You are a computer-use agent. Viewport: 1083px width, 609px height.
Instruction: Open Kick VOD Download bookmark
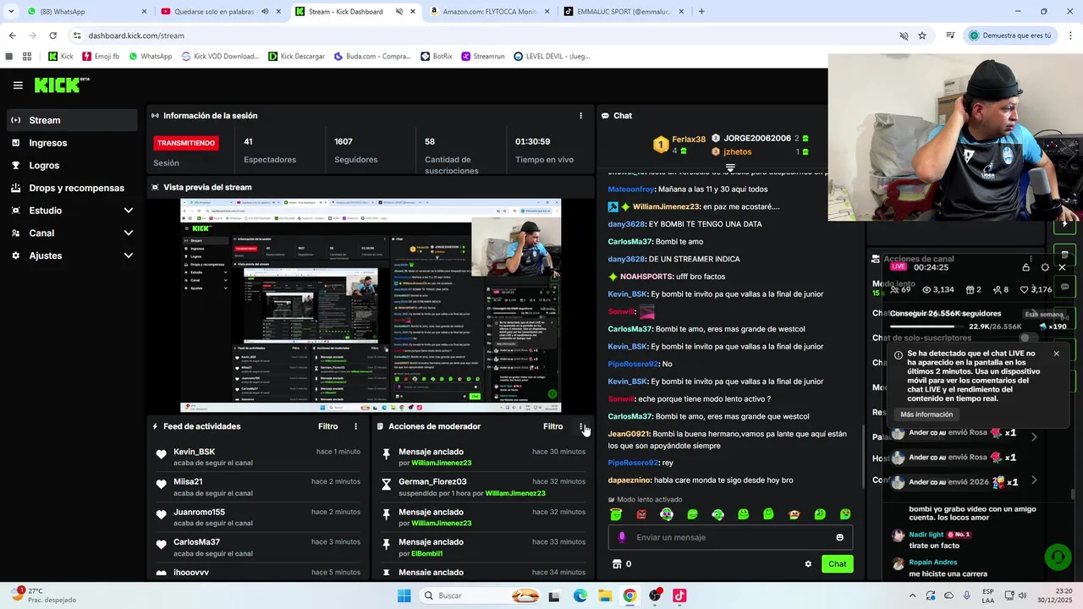coord(220,57)
